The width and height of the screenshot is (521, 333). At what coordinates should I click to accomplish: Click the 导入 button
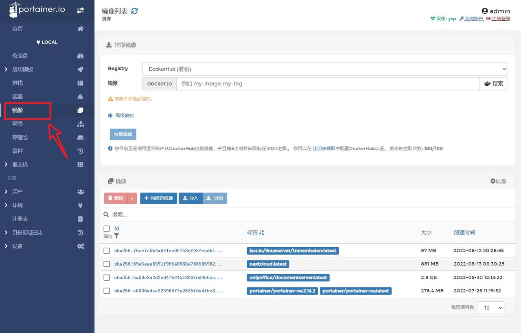pos(190,198)
